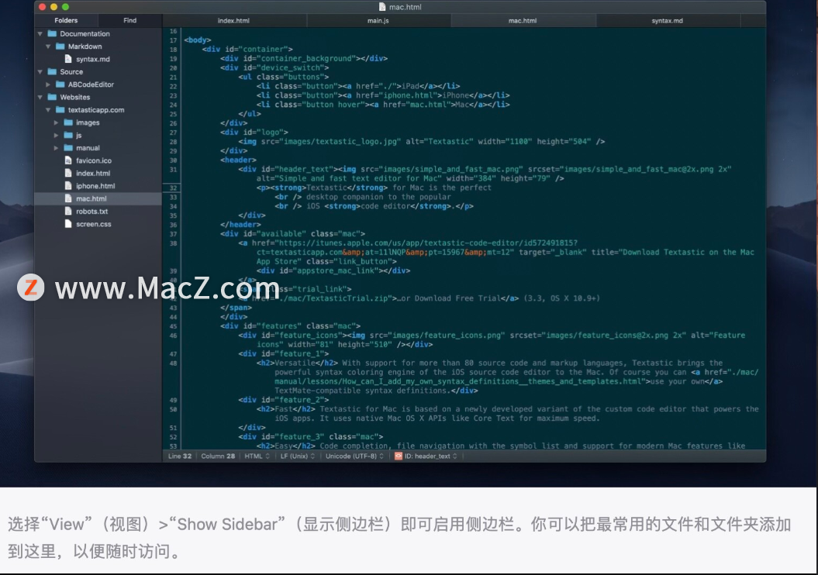The height and width of the screenshot is (575, 818).
Task: Open the LF (Unix) line ending dropdown
Action: 298,456
